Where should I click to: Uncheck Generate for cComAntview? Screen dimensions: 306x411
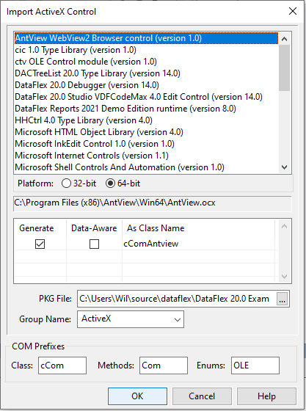click(x=40, y=244)
